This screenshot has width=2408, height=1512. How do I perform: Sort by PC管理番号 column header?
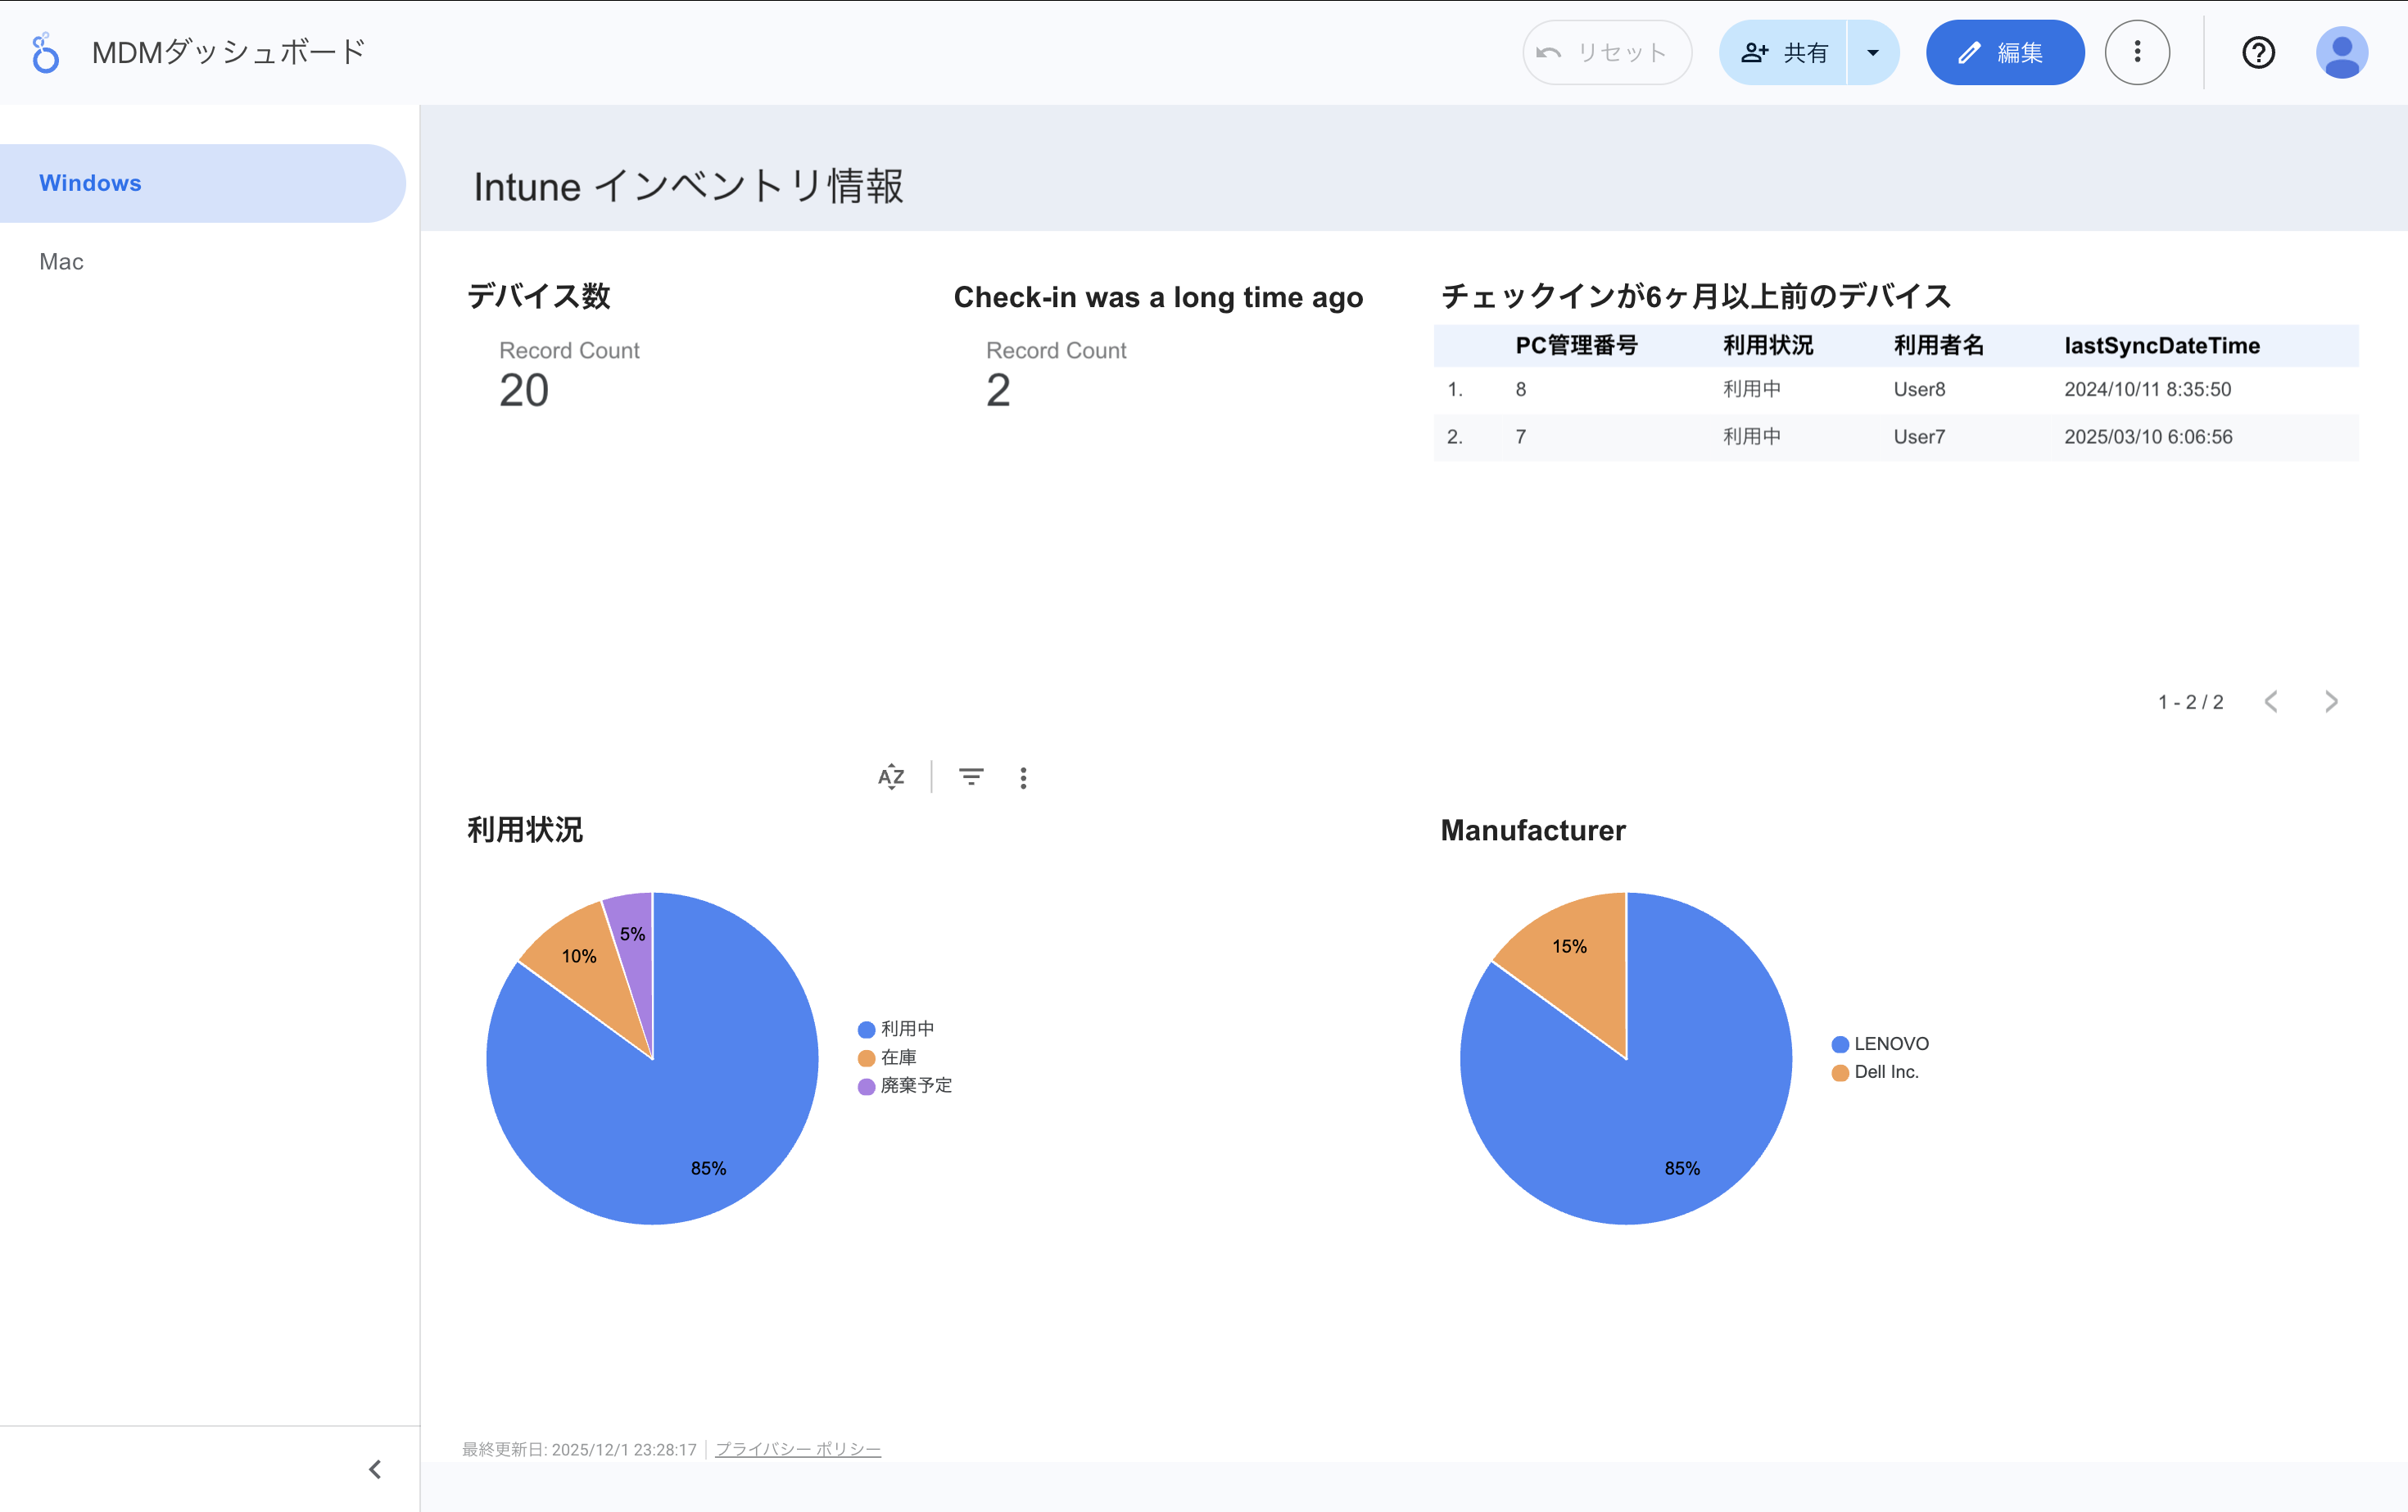(1576, 346)
